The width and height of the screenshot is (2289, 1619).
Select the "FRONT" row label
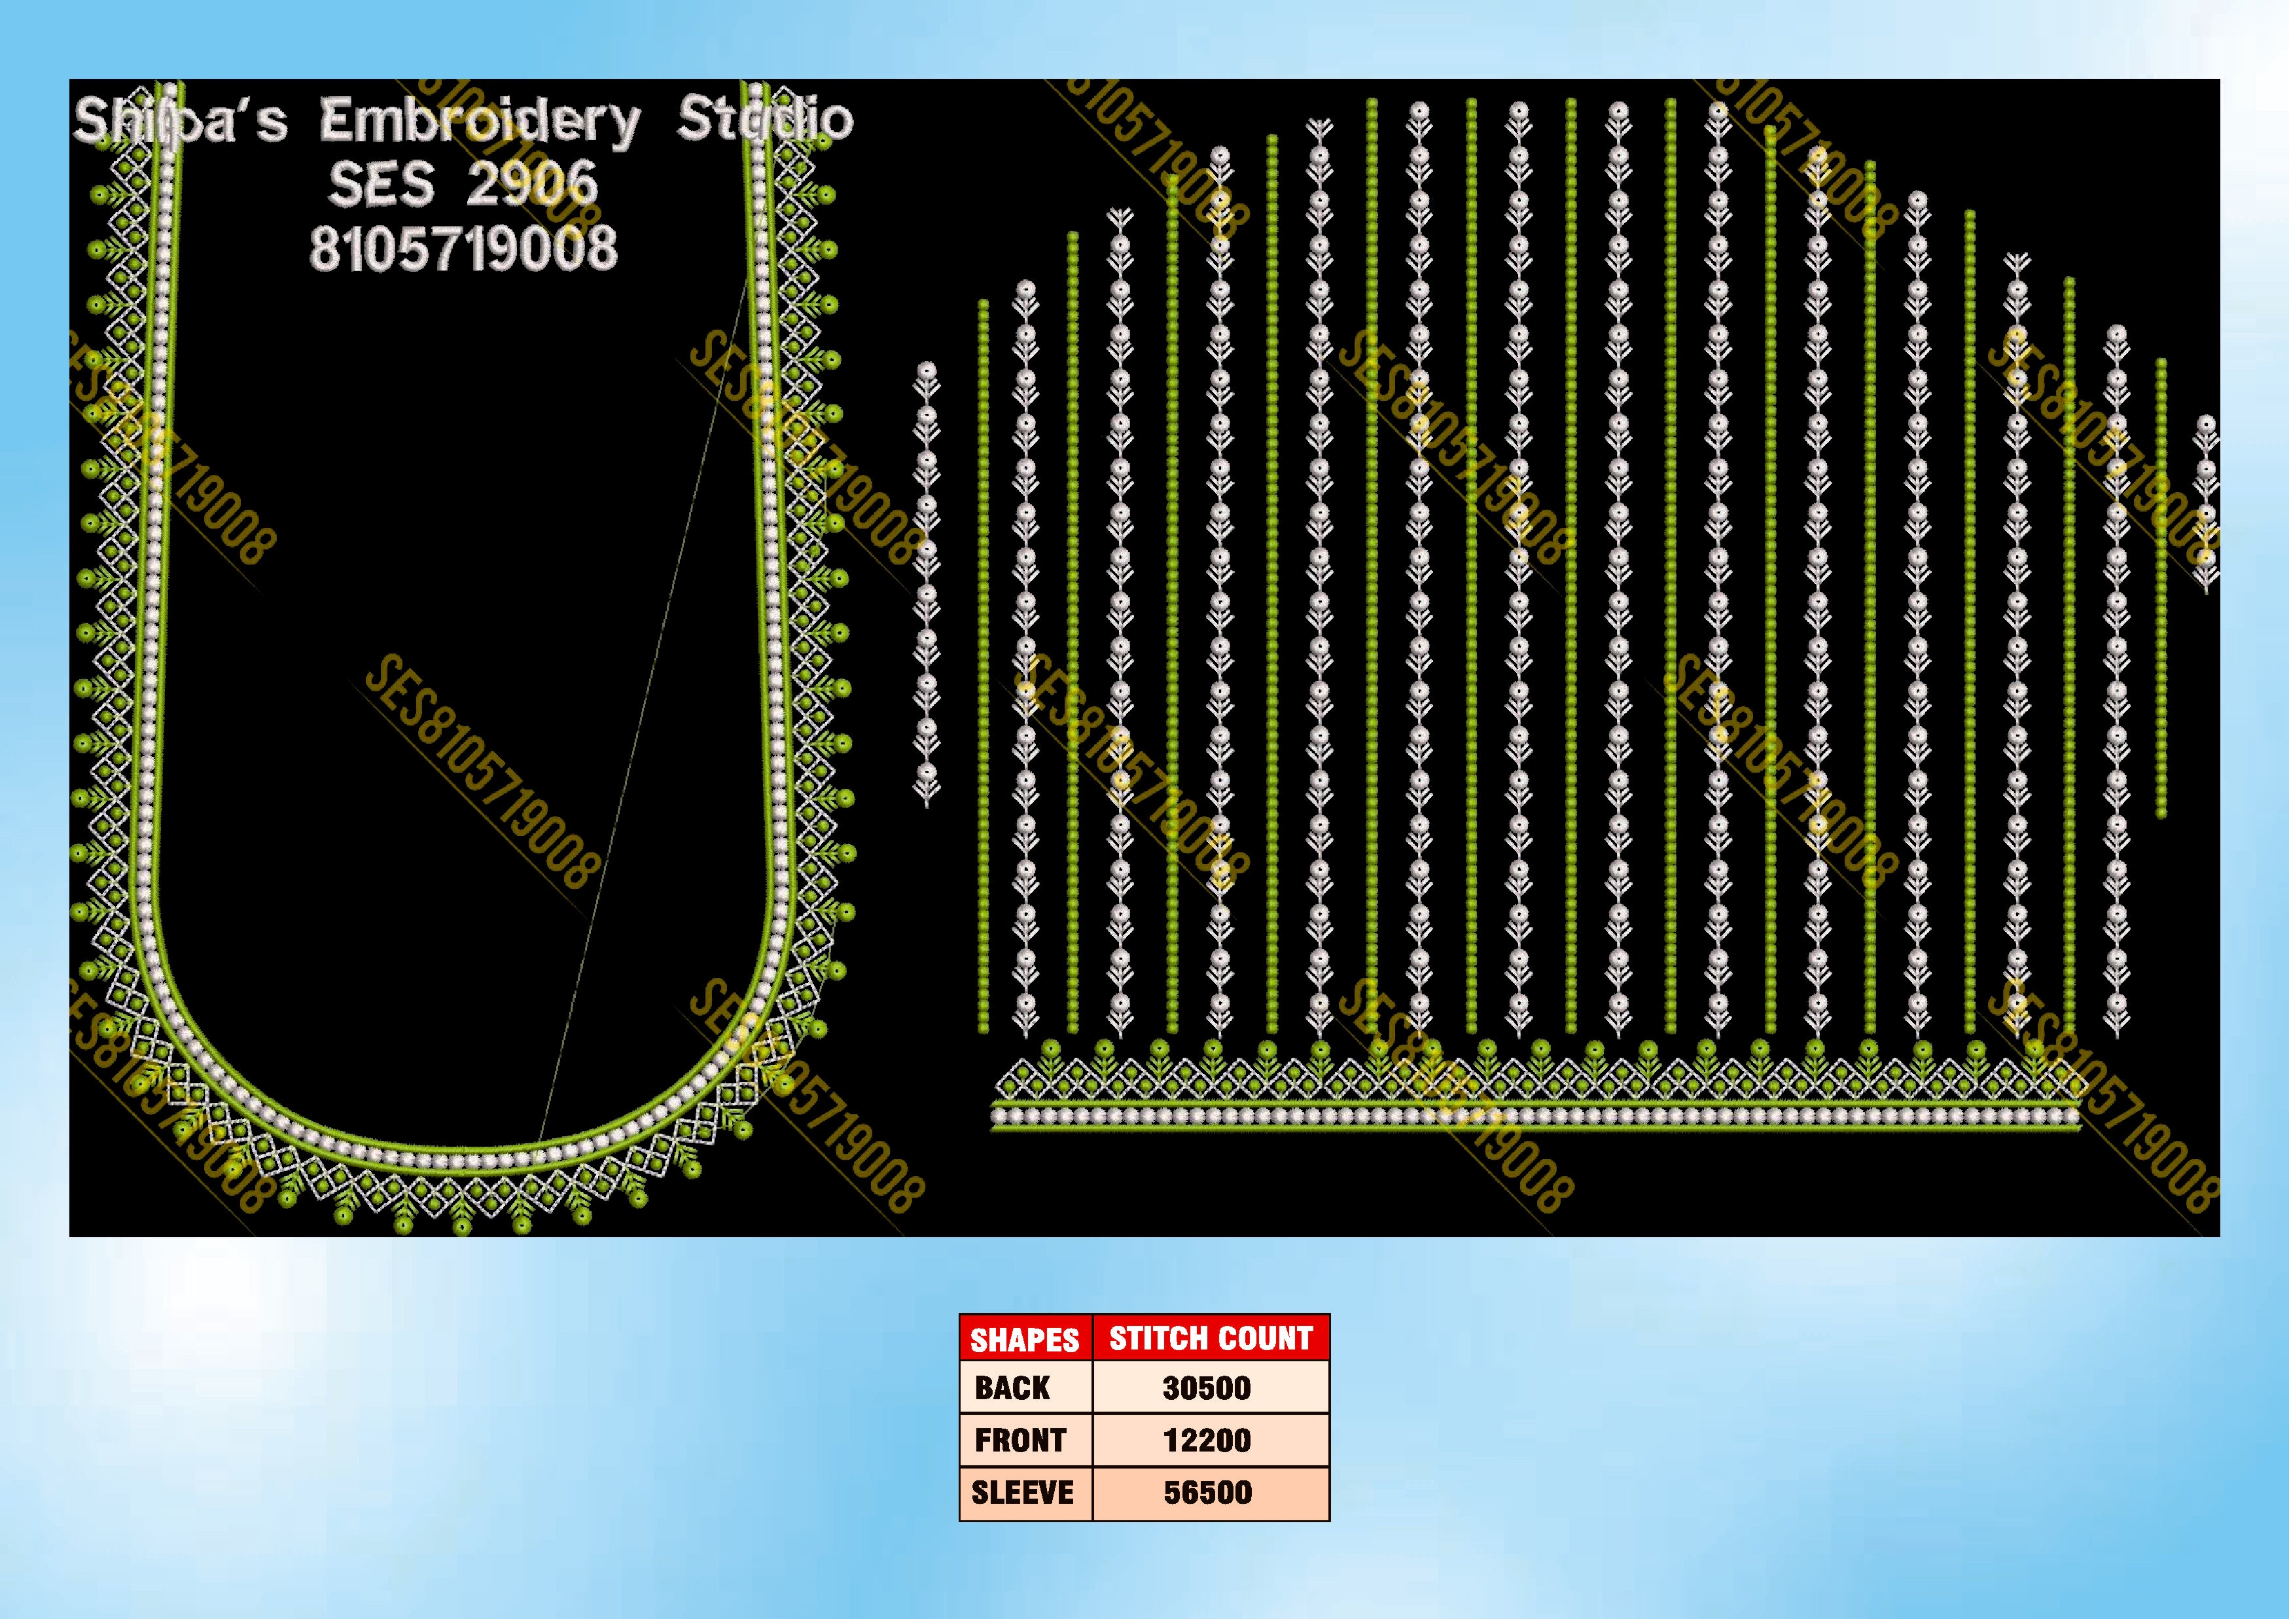point(1020,1440)
